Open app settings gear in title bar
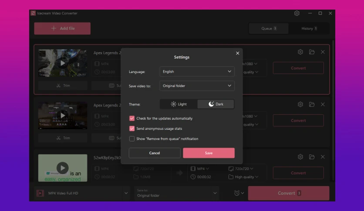Image resolution: width=364 pixels, height=211 pixels. click(x=297, y=13)
